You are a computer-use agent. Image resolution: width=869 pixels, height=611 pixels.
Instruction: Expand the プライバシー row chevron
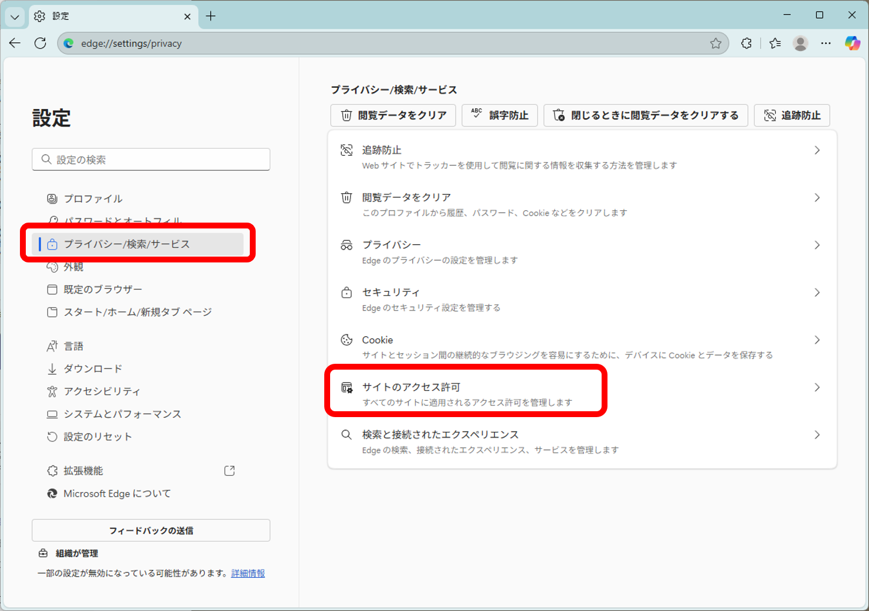click(817, 245)
